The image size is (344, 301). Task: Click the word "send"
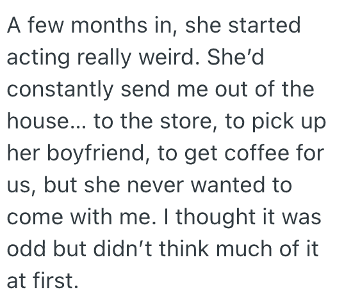click(x=145, y=89)
